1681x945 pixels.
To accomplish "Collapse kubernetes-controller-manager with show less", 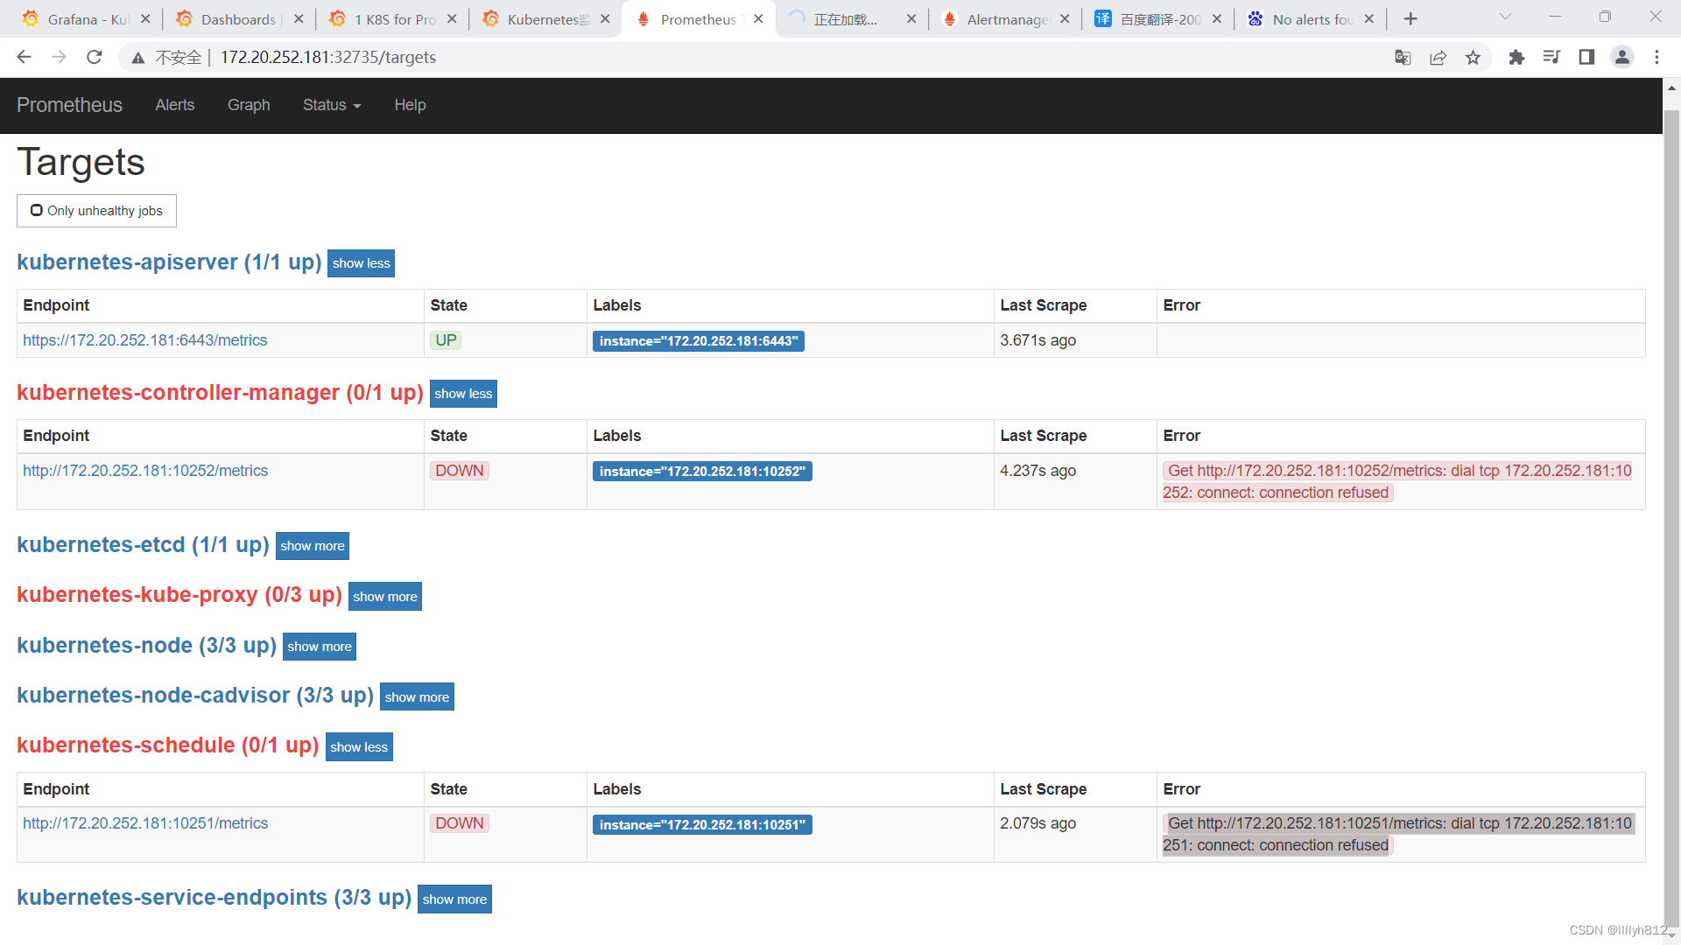I will tap(463, 394).
